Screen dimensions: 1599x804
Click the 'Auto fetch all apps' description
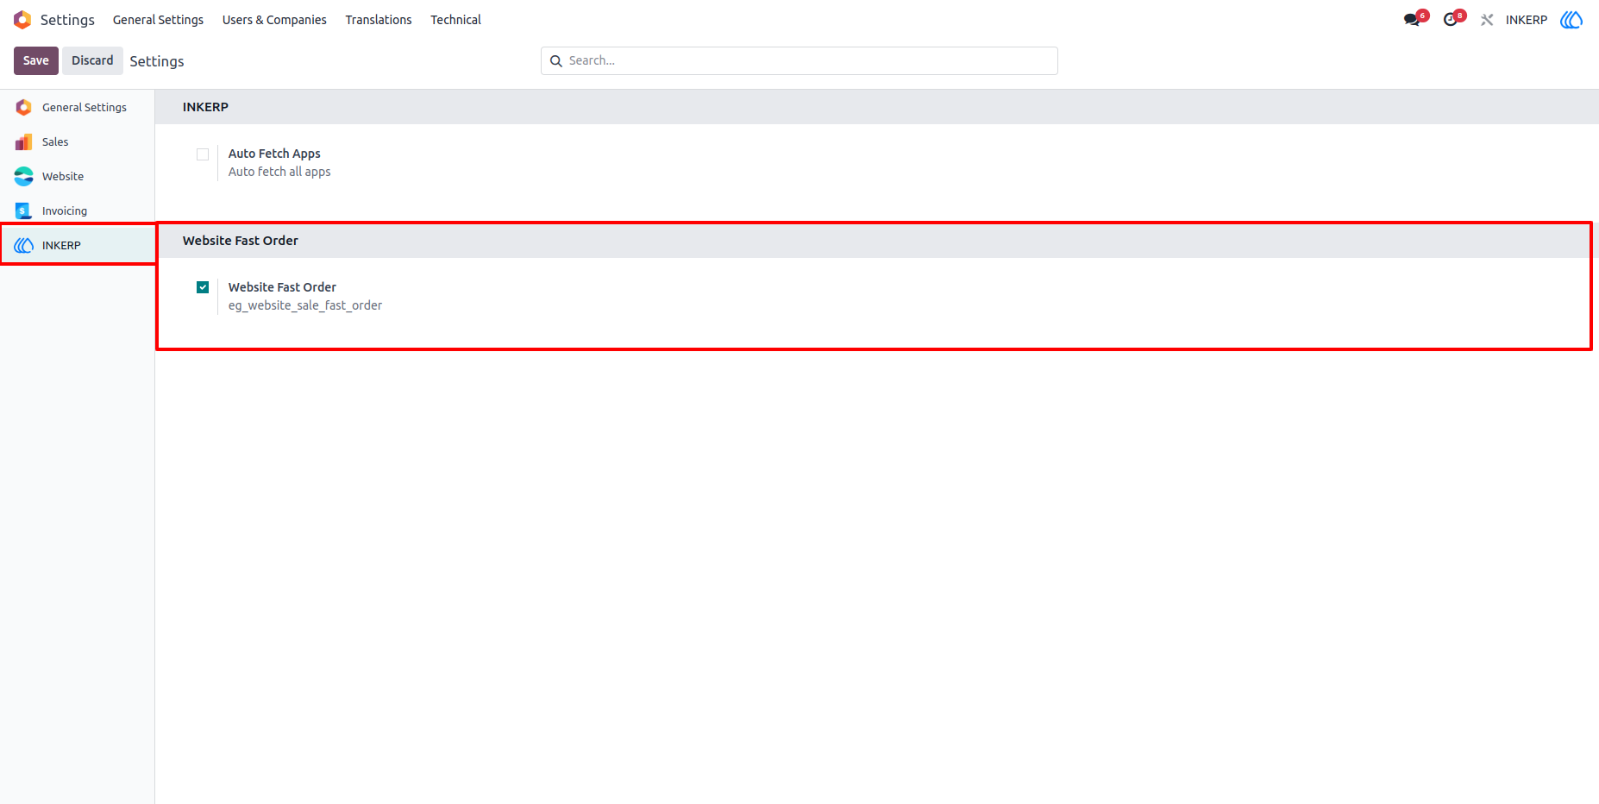click(279, 172)
